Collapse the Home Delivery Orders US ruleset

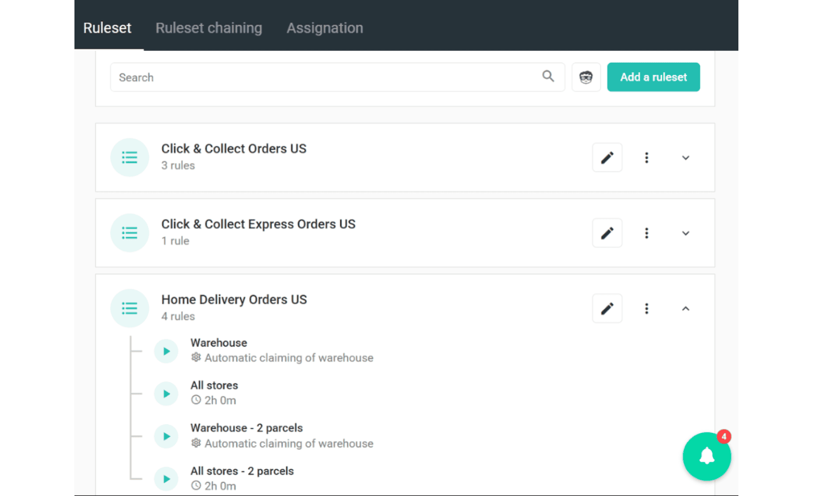tap(685, 309)
